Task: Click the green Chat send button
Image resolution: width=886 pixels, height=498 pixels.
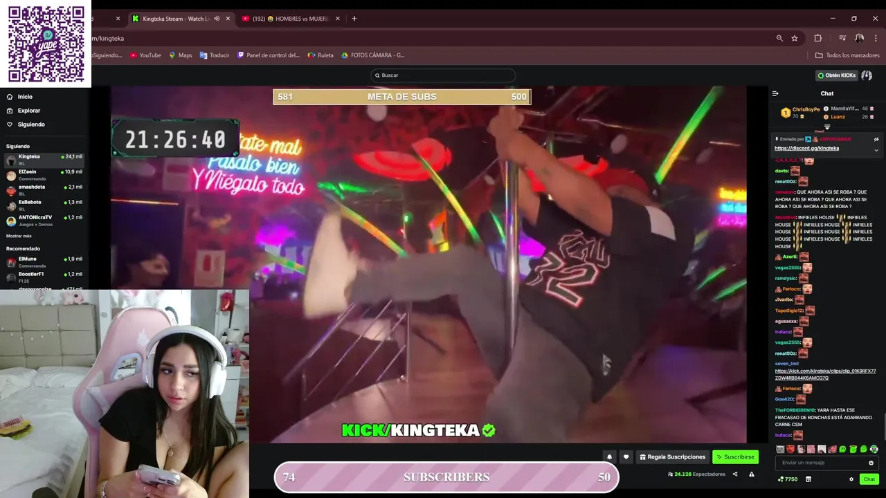Action: (x=869, y=479)
